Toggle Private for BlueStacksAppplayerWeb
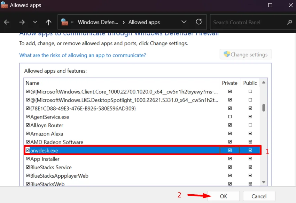Screen dimensions: 296x203 click(x=230, y=176)
